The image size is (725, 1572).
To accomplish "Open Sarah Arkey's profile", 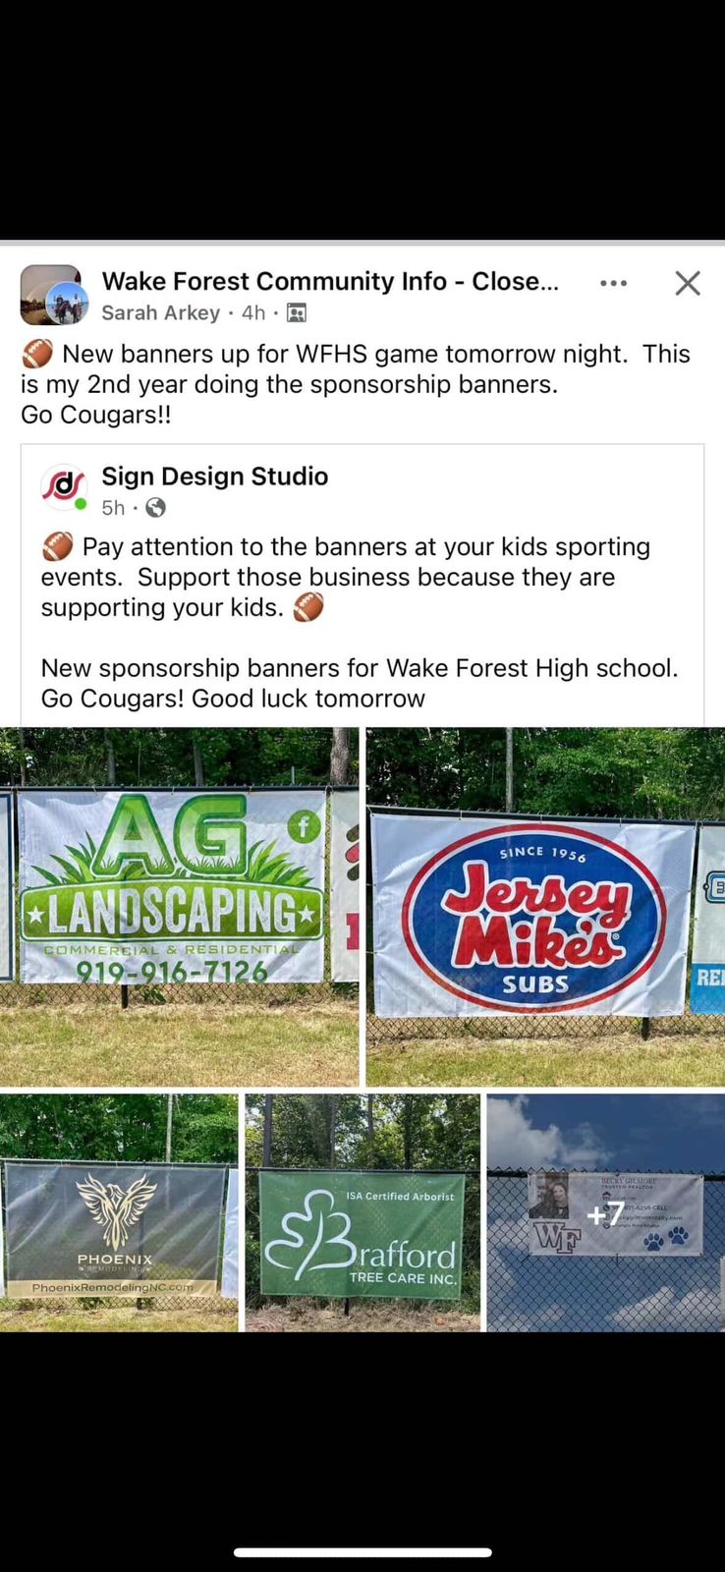I will click(161, 312).
